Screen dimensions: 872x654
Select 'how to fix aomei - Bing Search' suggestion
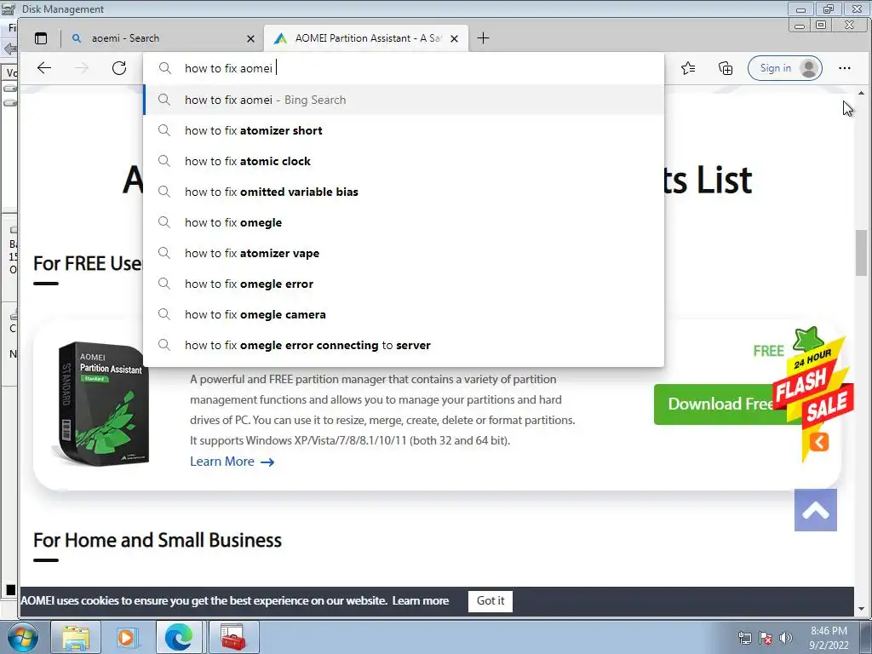(404, 100)
